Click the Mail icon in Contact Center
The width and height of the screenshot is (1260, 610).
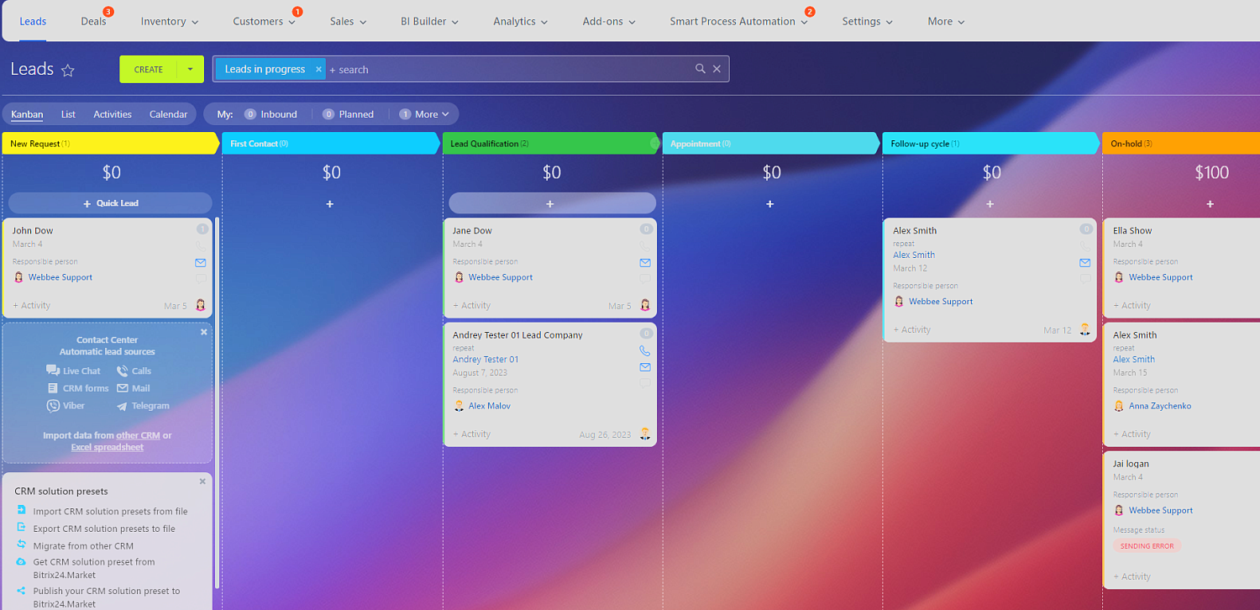pyautogui.click(x=134, y=387)
